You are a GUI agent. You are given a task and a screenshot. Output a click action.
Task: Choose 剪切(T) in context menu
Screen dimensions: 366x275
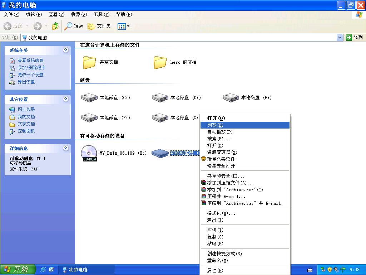click(x=245, y=230)
